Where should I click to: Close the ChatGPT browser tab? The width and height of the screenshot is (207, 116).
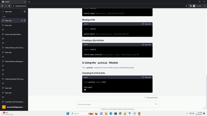25,2
